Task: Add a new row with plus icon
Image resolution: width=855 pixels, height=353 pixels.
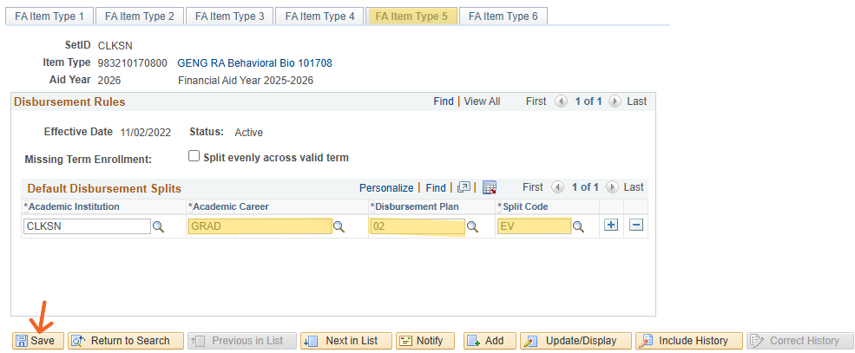Action: click(611, 226)
